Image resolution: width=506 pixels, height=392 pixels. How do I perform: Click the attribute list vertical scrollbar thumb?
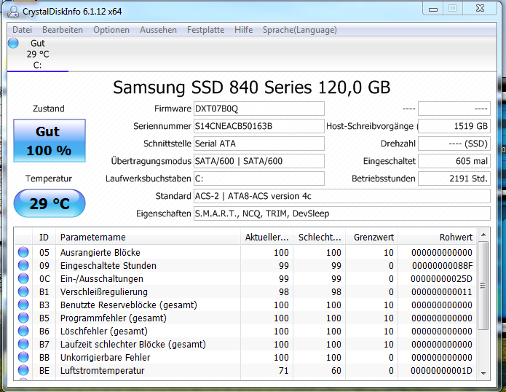483,286
